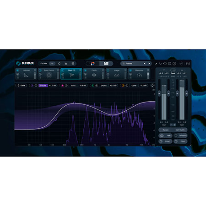206x206 pixels.
Task: Click the pencil edit icon
Action: [x=156, y=64]
